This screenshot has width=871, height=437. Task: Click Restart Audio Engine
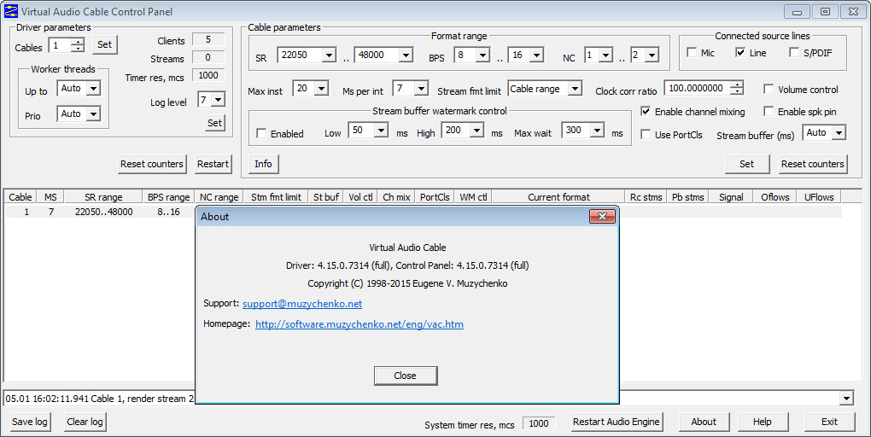pyautogui.click(x=617, y=422)
